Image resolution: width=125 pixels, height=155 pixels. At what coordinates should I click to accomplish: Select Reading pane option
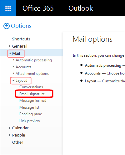pos(31,114)
